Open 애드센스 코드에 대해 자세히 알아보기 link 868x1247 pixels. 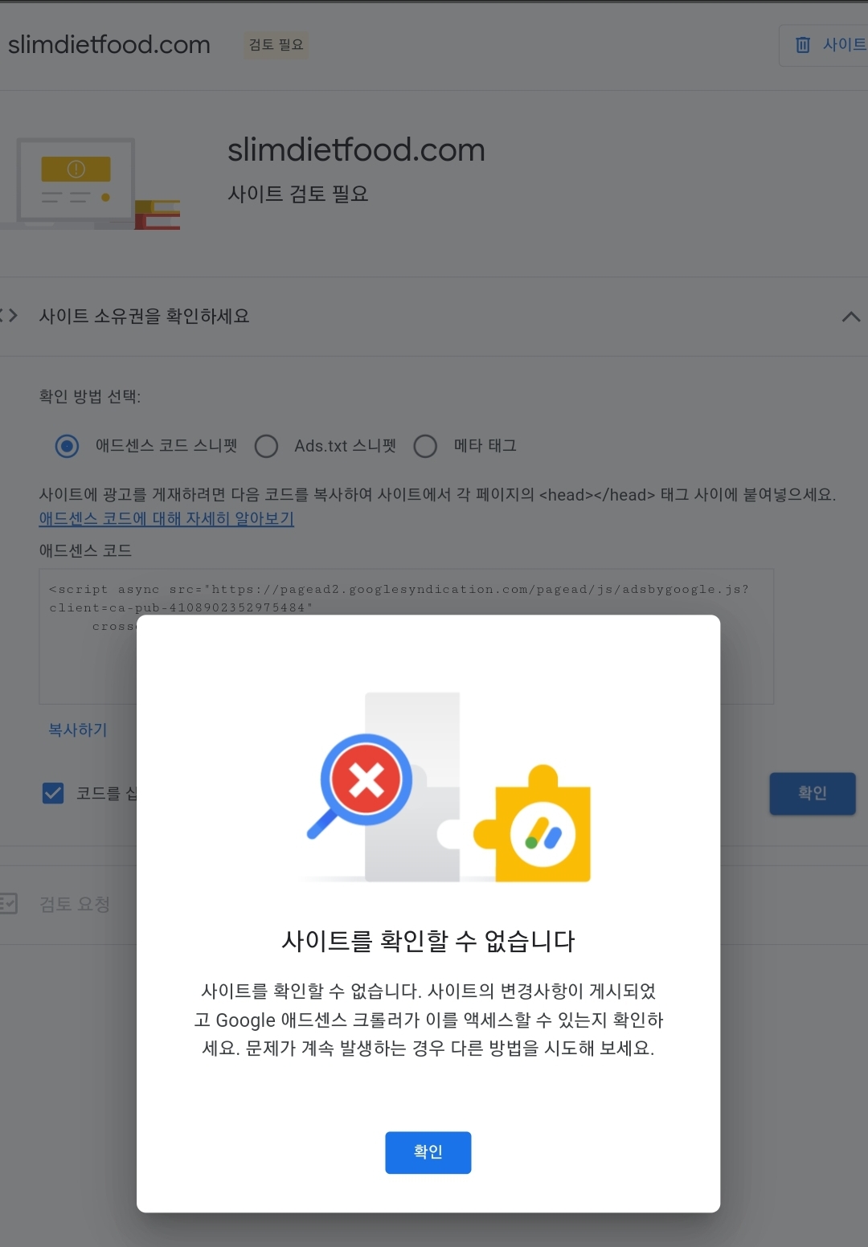(166, 519)
